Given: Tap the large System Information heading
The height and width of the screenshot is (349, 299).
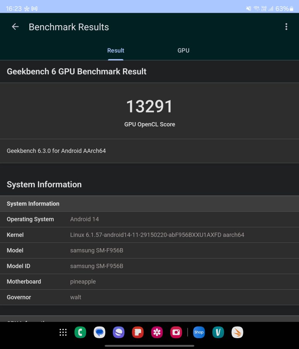Looking at the screenshot, I should click(44, 184).
